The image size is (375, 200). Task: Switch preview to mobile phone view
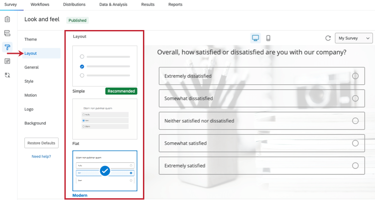pos(268,38)
